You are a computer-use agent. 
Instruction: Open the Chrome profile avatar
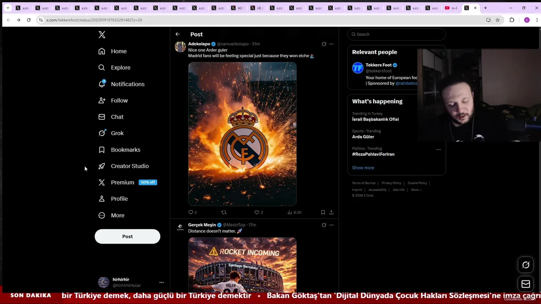click(527, 20)
